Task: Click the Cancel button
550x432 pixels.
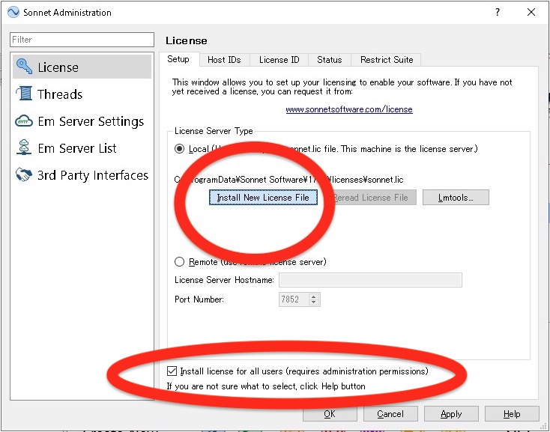Action: [x=390, y=414]
